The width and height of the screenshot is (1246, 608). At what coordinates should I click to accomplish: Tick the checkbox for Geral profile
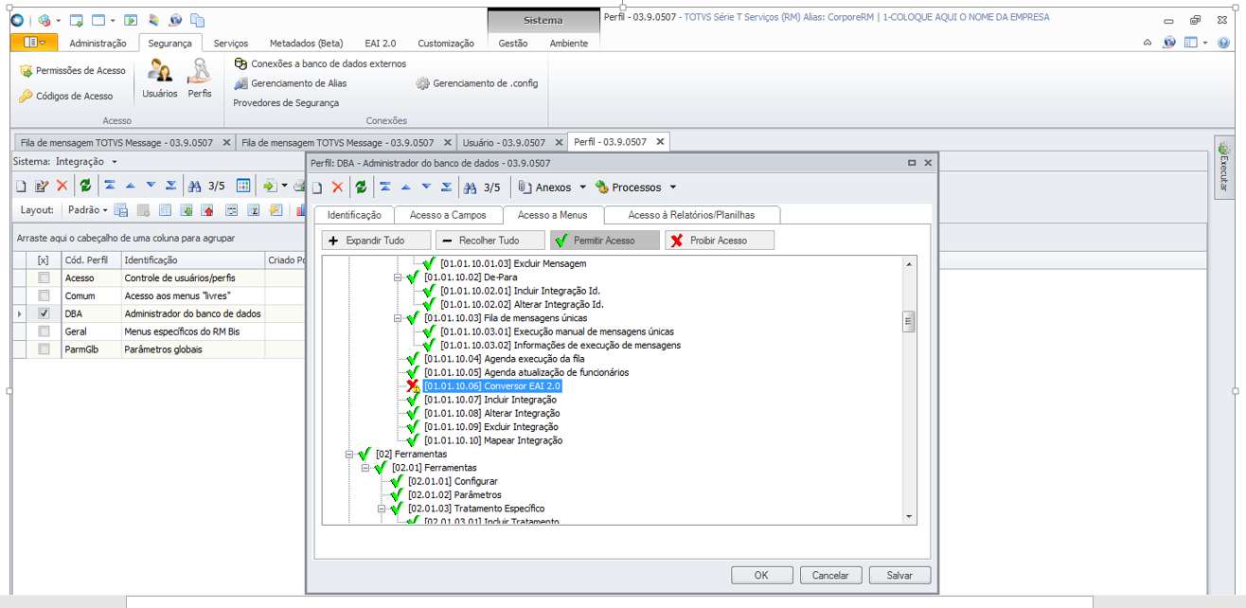[x=44, y=331]
